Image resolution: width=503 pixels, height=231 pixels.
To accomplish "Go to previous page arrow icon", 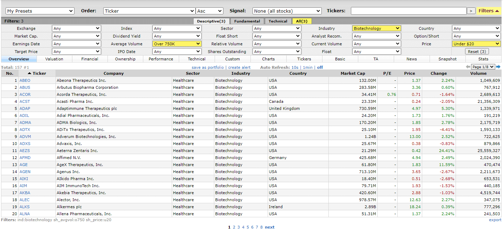I will coord(468,67).
